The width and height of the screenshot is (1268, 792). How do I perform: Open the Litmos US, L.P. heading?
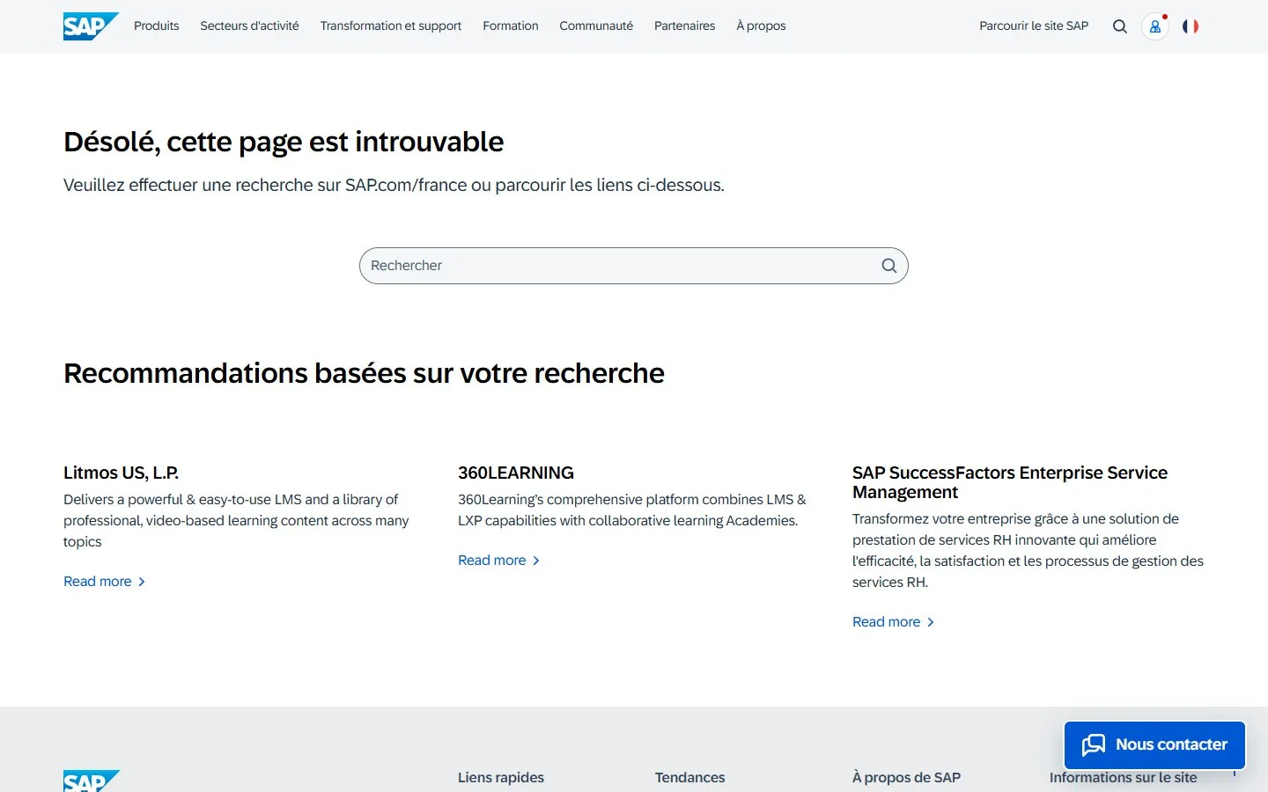[122, 473]
